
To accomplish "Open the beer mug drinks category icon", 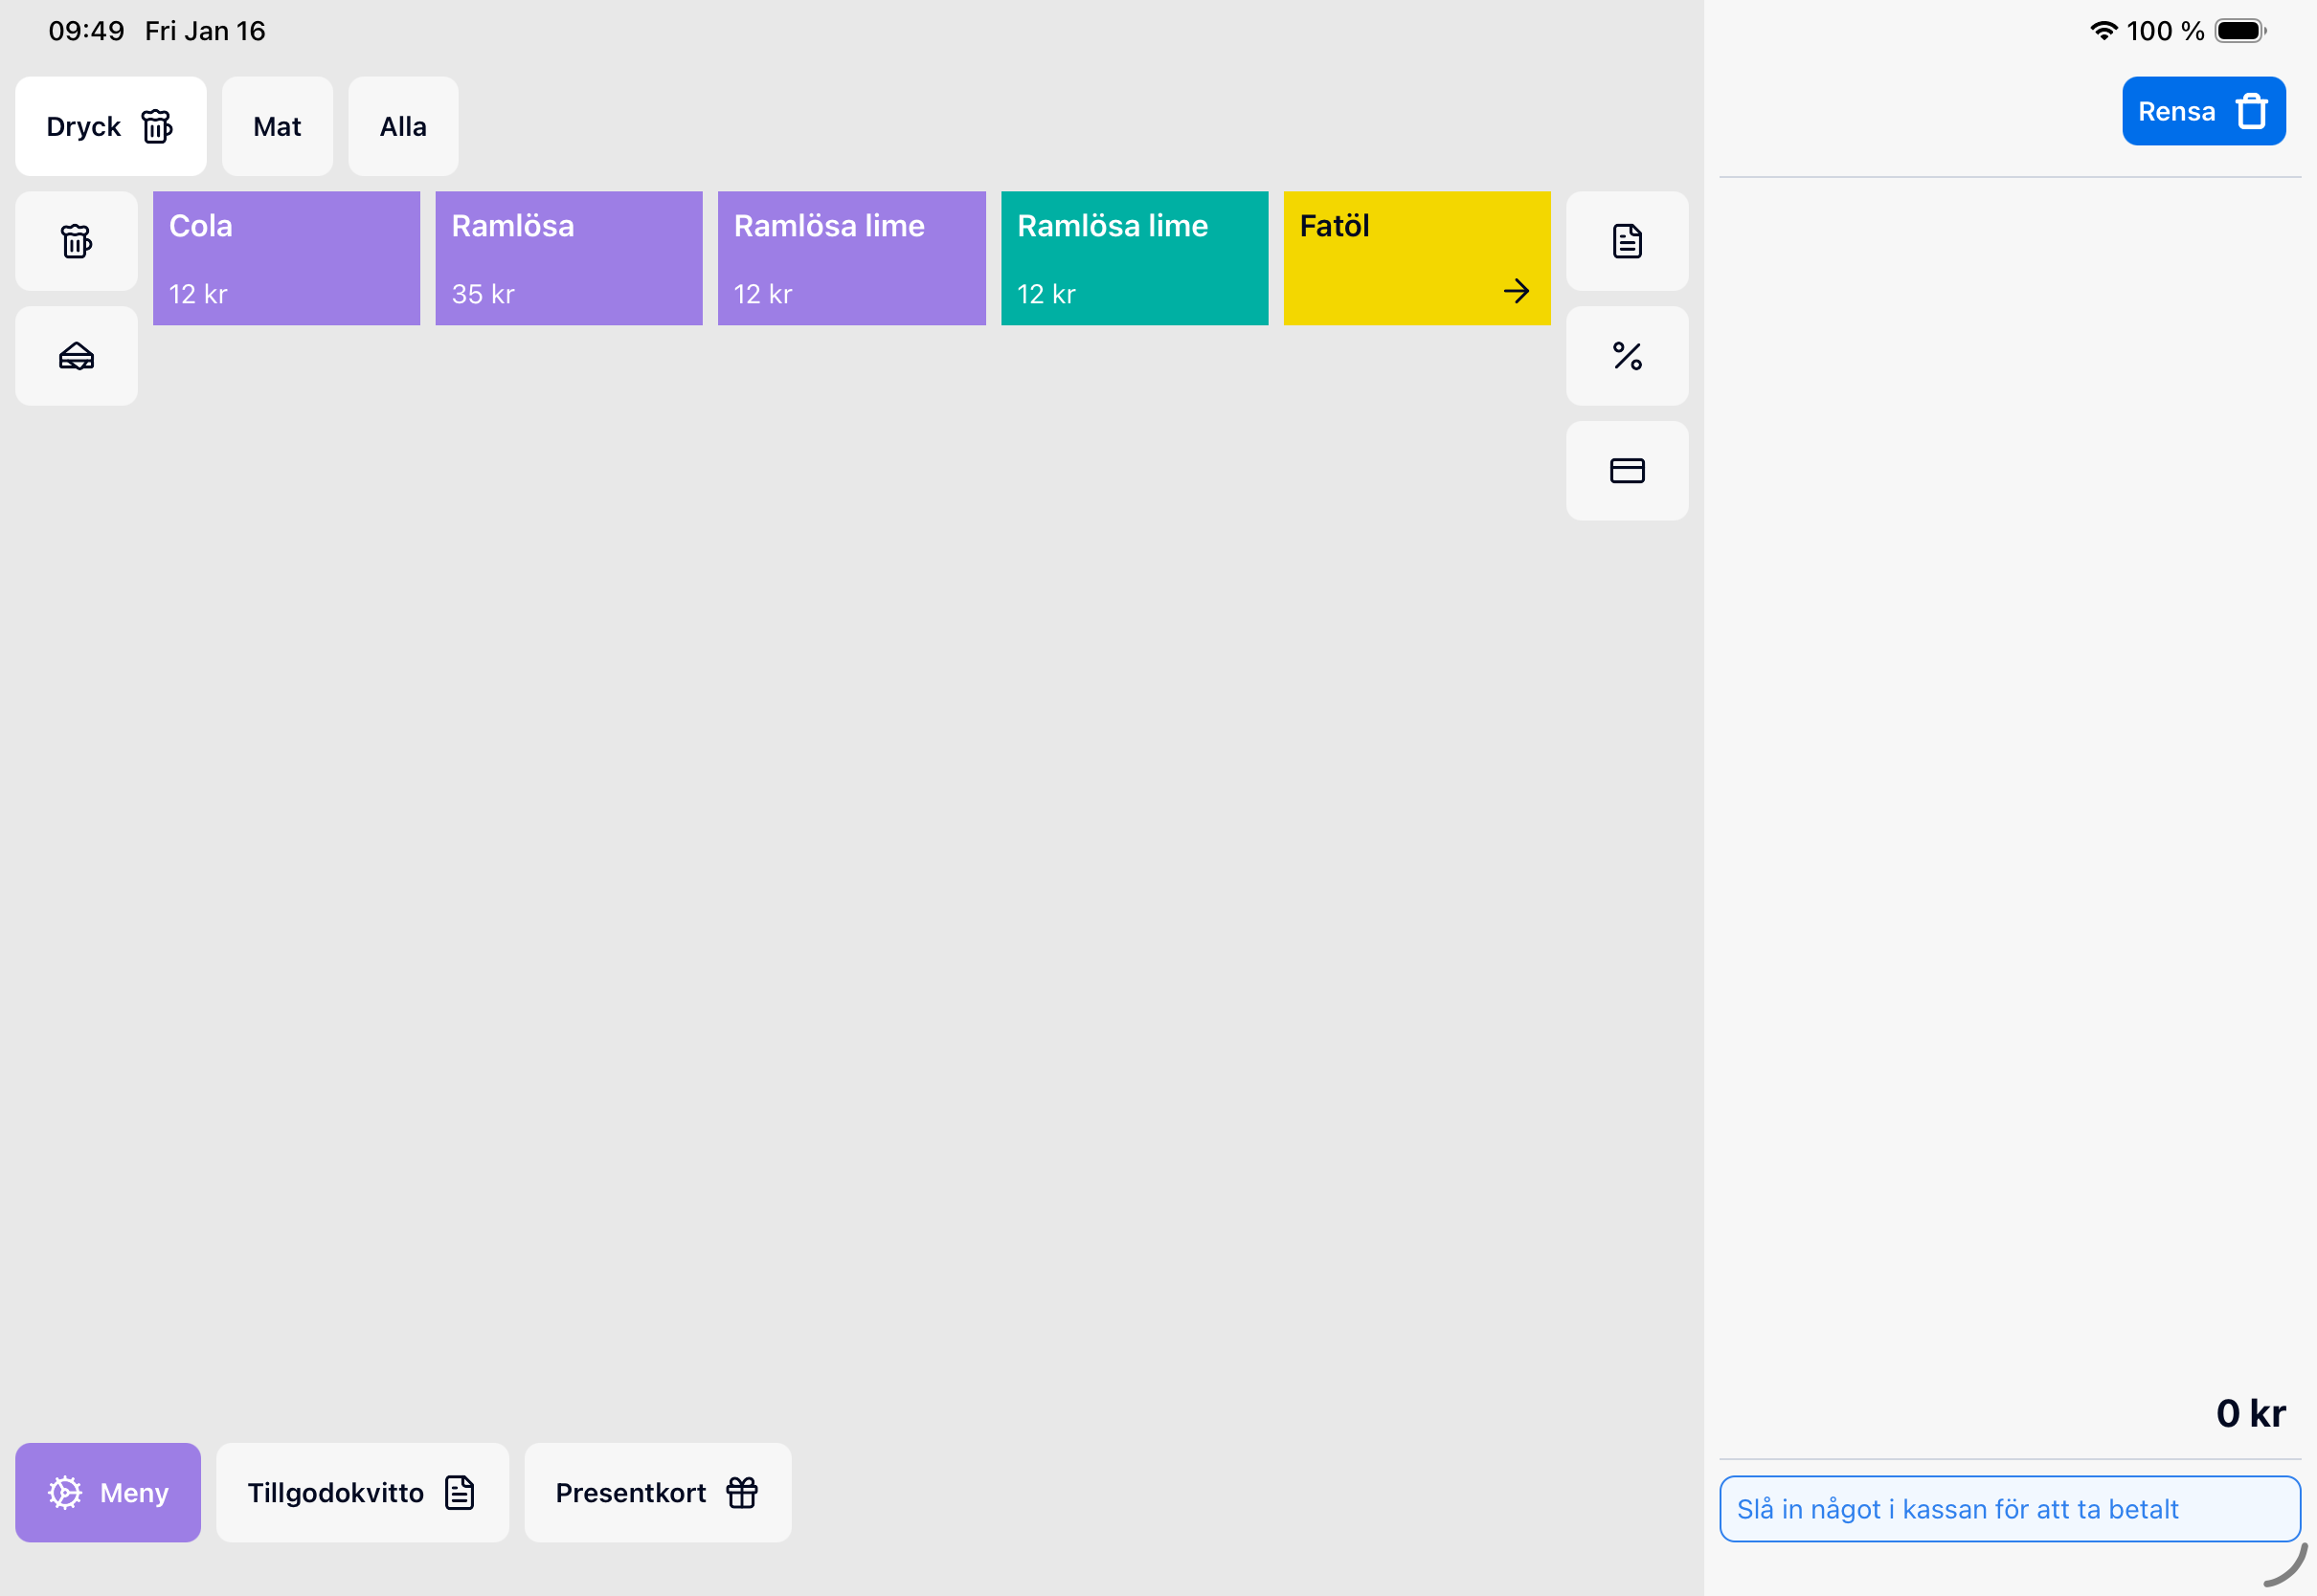I will tap(76, 241).
